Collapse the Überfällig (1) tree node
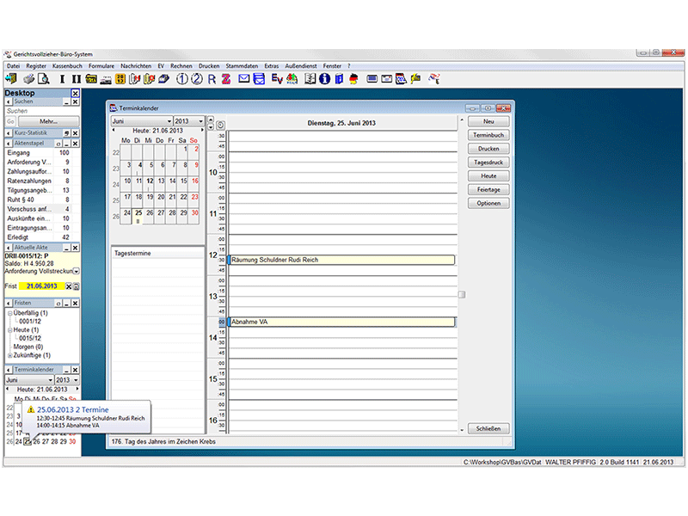Image resolution: width=688 pixels, height=516 pixels. pos(10,312)
